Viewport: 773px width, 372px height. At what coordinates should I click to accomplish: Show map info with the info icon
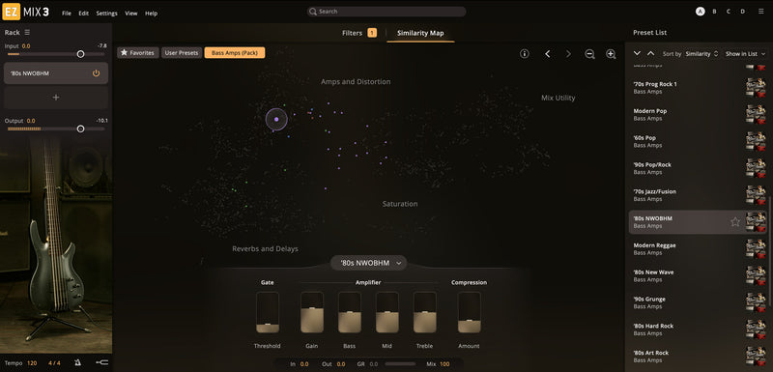pos(525,54)
